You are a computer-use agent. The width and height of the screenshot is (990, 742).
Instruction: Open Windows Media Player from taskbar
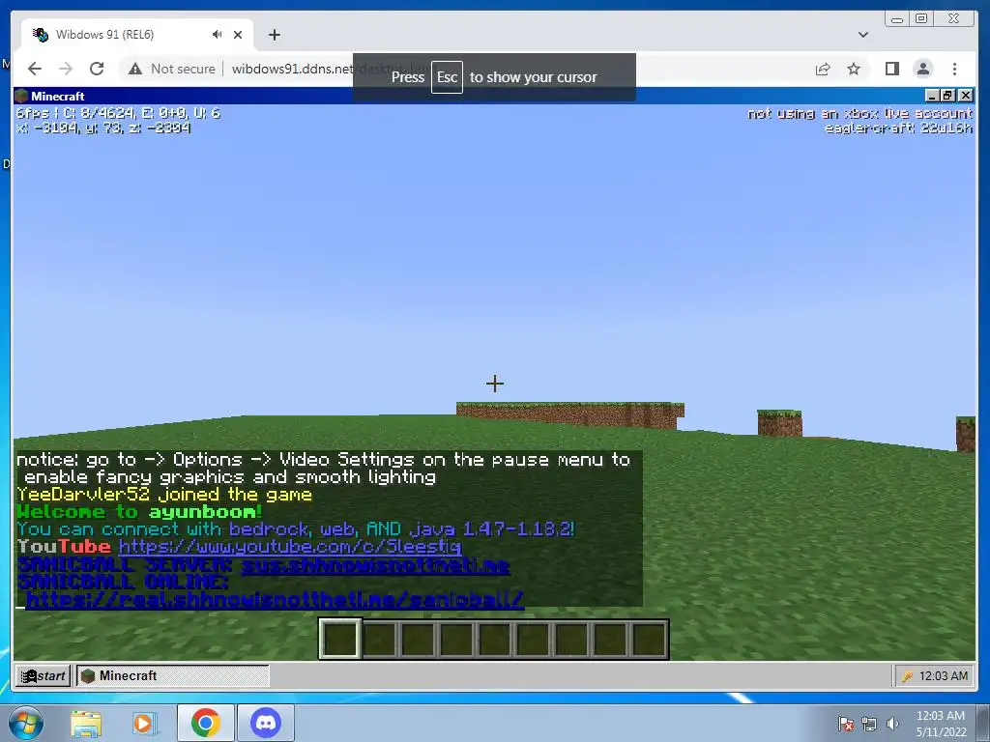143,723
